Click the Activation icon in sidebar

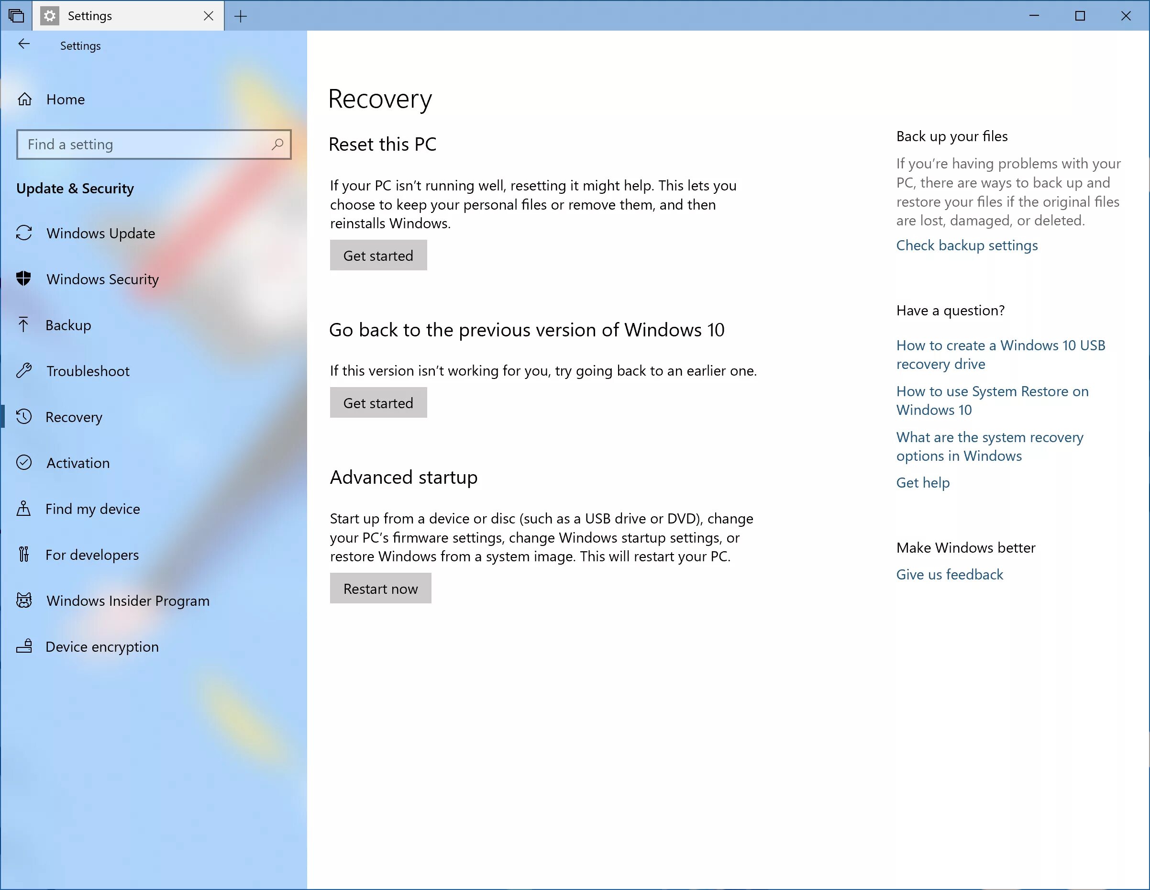[25, 462]
